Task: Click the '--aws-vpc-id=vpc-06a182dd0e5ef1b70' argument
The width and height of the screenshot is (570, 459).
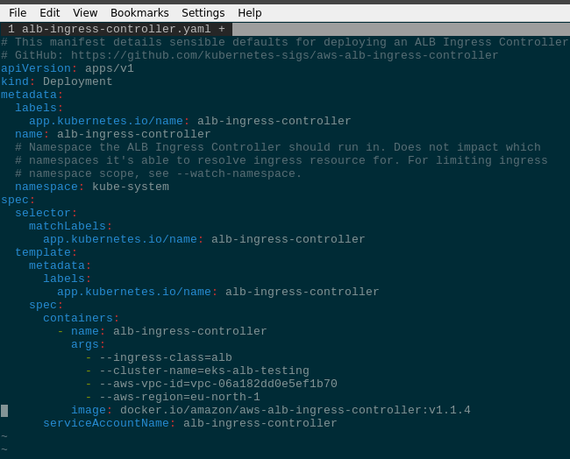Action: click(x=218, y=384)
